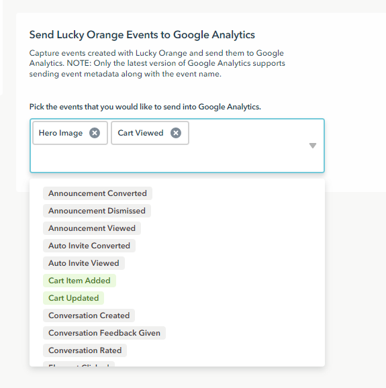Choose Auto Invite Converted option
The height and width of the screenshot is (388, 386).
[89, 246]
